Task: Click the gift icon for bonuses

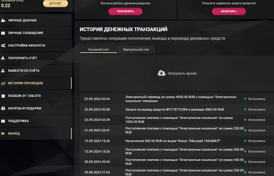Action: pyautogui.click(x=3, y=108)
